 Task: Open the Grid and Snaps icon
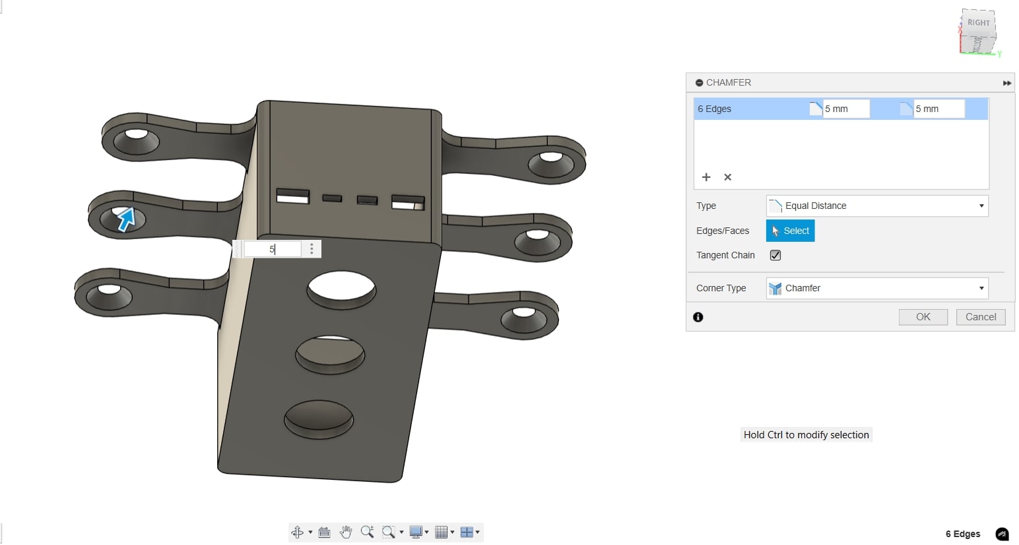442,532
